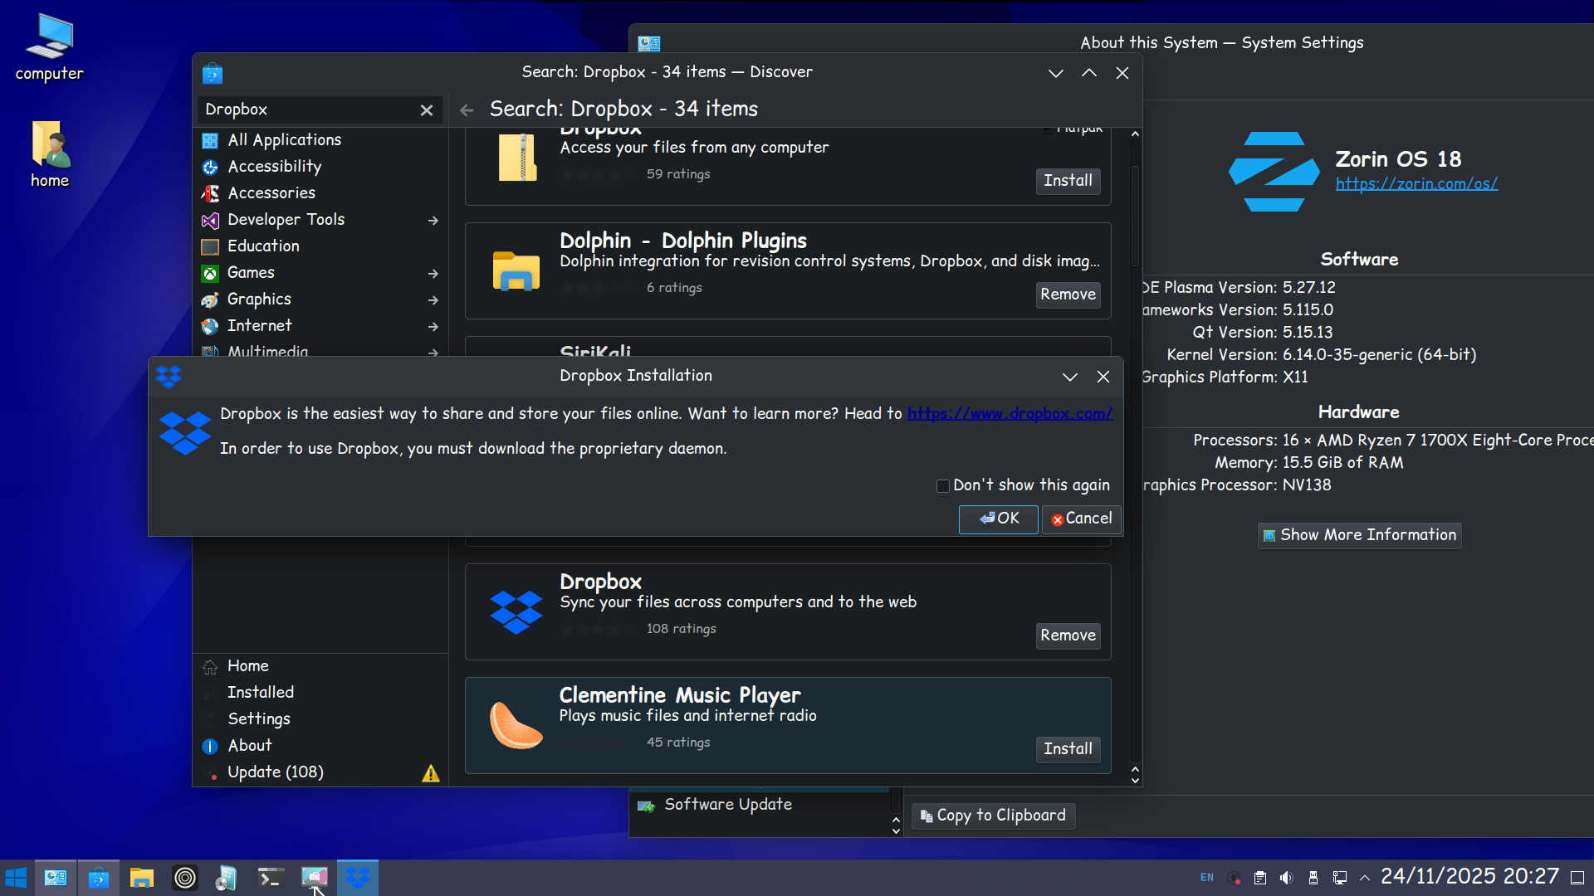Show hidden system tray icons
Image resolution: width=1594 pixels, height=896 pixels.
point(1364,878)
